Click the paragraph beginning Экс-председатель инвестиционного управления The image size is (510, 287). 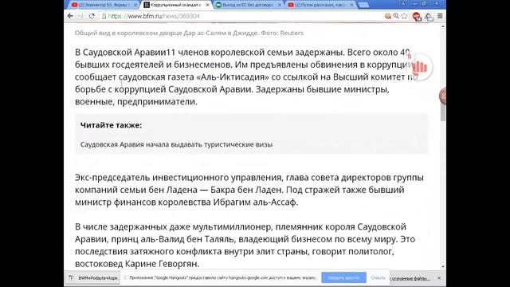pyautogui.click(x=249, y=190)
